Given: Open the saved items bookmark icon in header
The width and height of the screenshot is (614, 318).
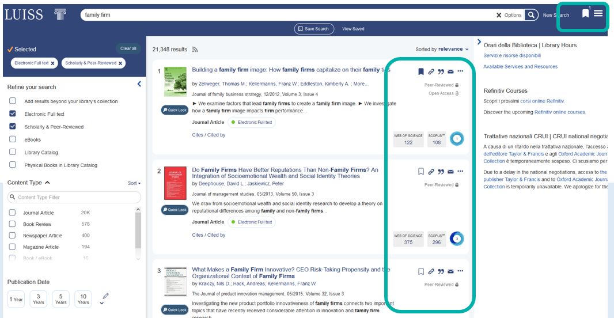Looking at the screenshot, I should 585,13.
